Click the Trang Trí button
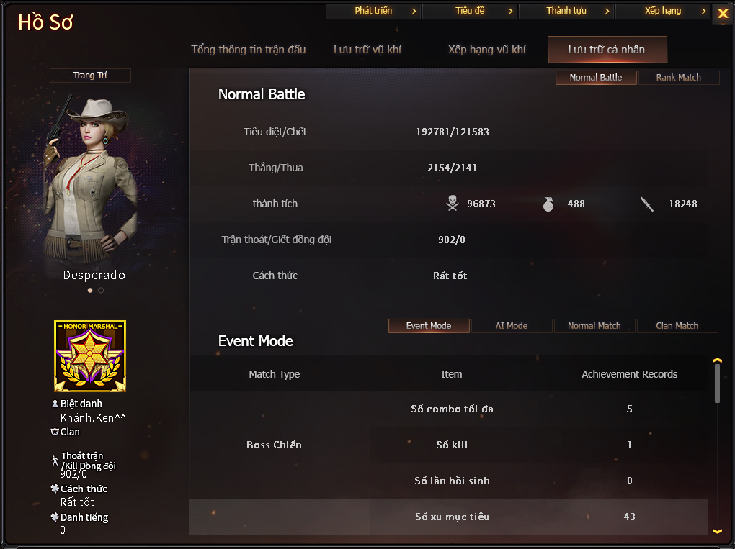 (90, 76)
